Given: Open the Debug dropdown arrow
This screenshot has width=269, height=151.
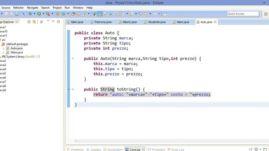Looking at the screenshot, I should tap(34, 14).
